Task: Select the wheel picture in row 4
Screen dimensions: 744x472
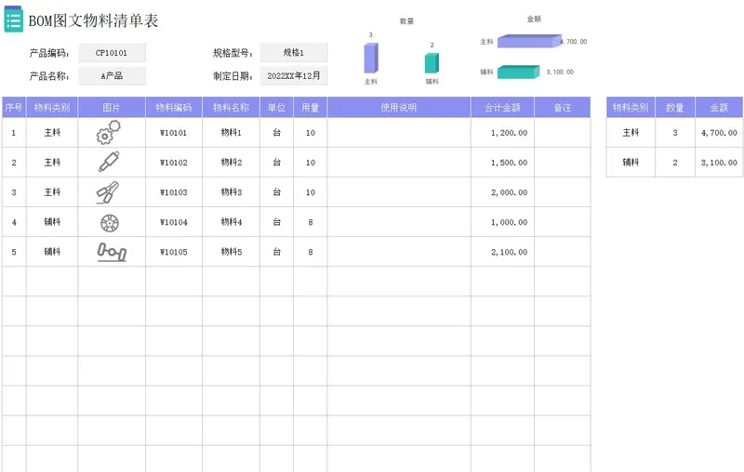Action: pos(110,223)
